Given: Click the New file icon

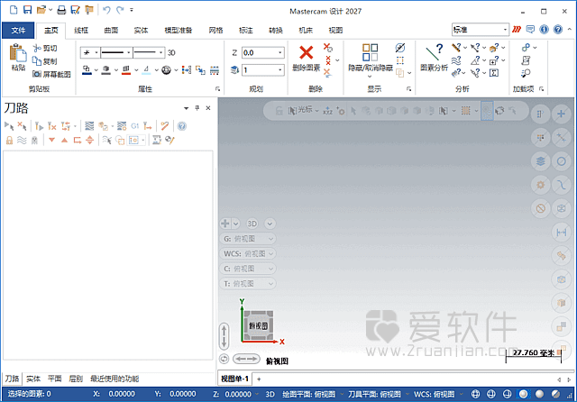Looking at the screenshot, I should [x=14, y=10].
